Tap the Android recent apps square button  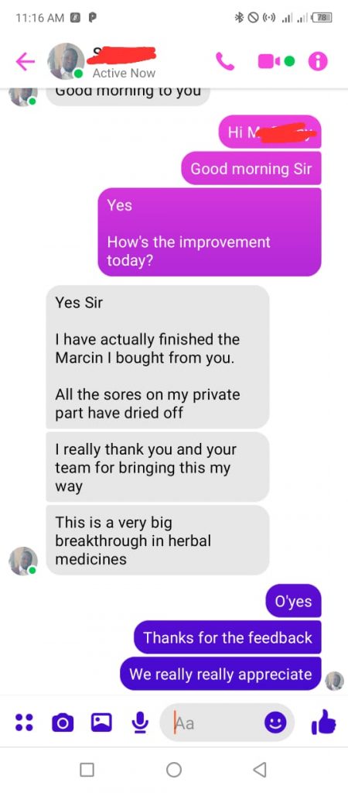pyautogui.click(x=87, y=770)
